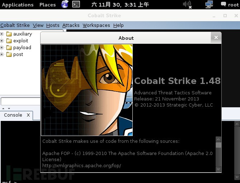Select the post folder icon

coord(9,55)
